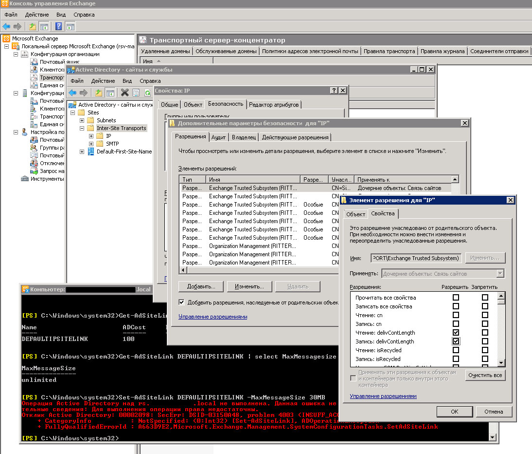Click OK in permission entry dialog
The height and width of the screenshot is (454, 532).
(x=455, y=412)
